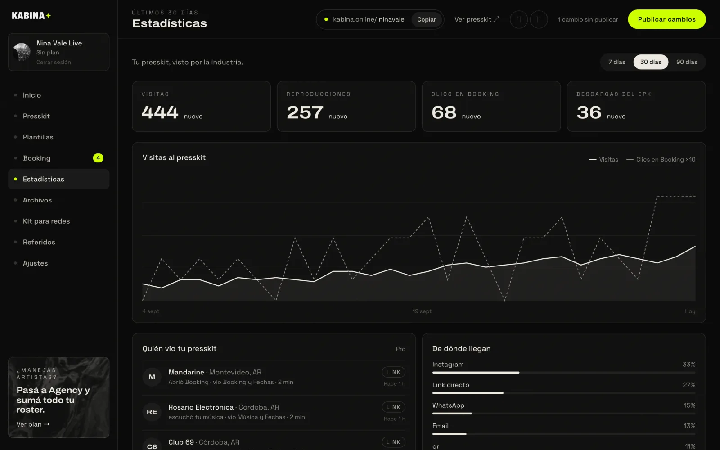720x450 pixels.
Task: Click the LINK badge on the Mandarine row
Action: 393,372
